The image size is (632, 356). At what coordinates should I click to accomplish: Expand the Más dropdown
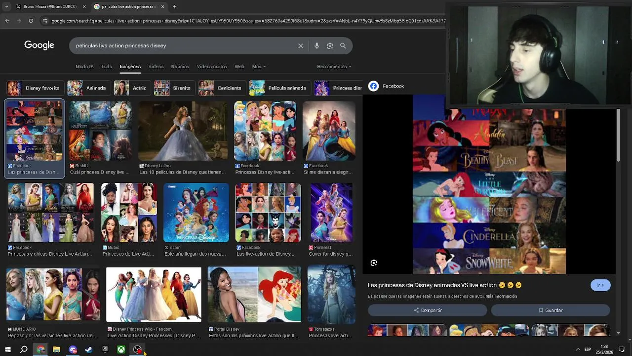pyautogui.click(x=259, y=66)
